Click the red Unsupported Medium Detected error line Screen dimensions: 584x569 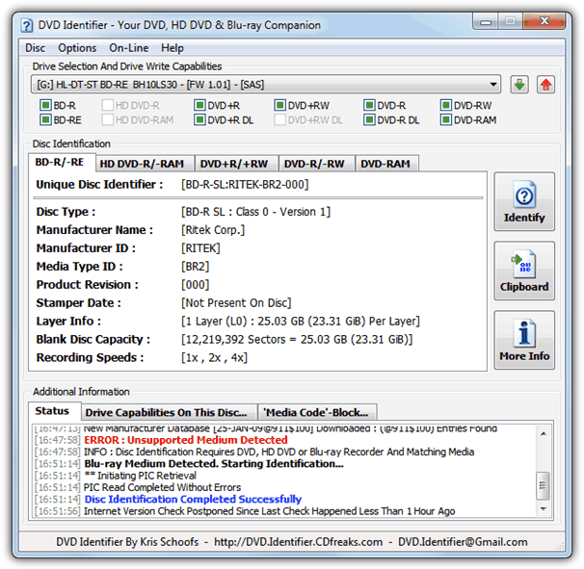pyautogui.click(x=185, y=440)
